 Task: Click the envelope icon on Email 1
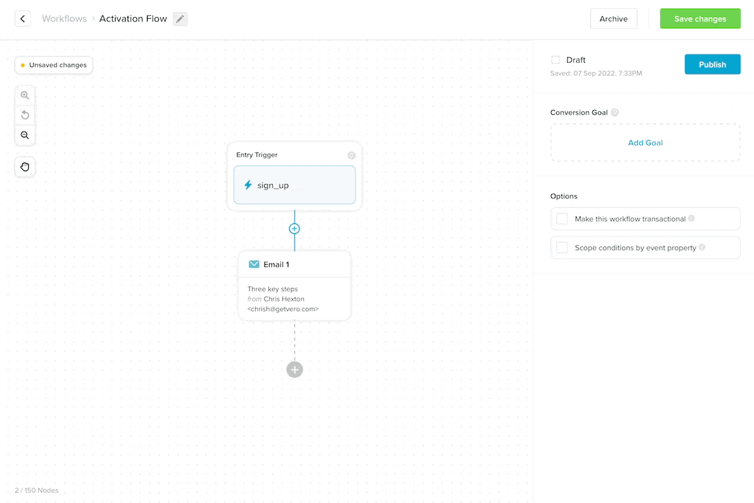coord(254,264)
